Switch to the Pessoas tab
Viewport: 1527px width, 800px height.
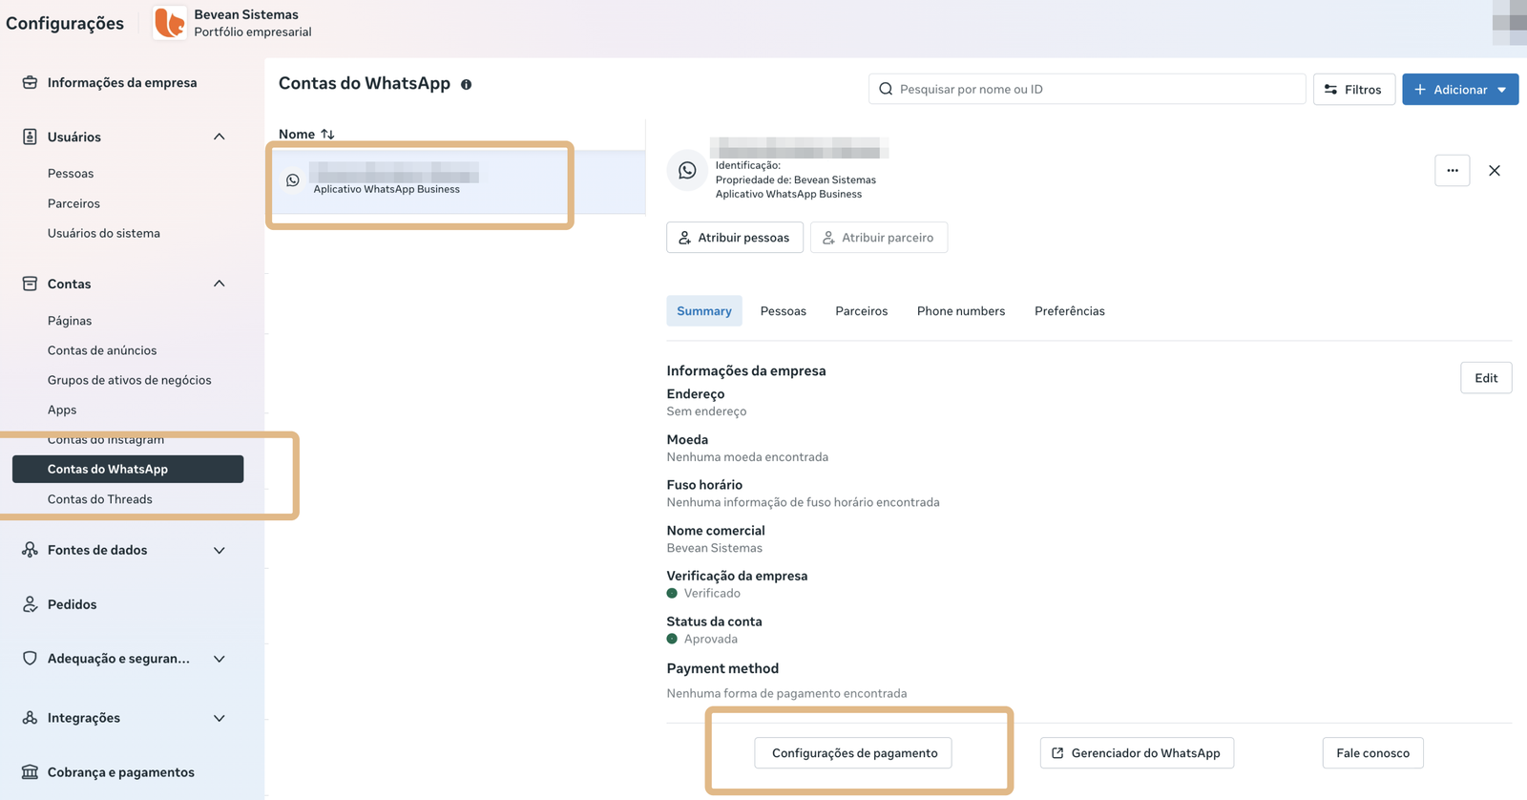(783, 311)
